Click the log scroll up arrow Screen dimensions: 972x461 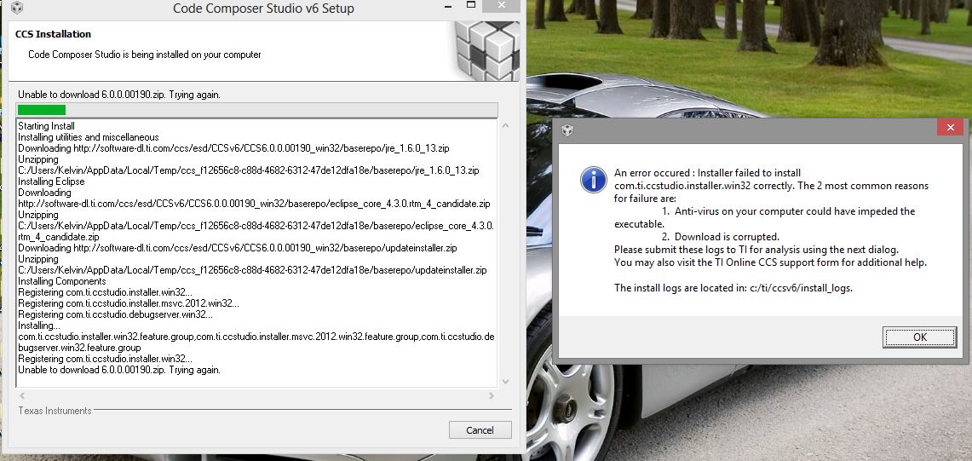tap(505, 126)
